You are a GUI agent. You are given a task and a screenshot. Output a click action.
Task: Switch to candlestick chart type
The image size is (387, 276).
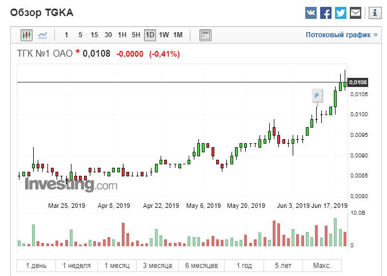coord(27,35)
